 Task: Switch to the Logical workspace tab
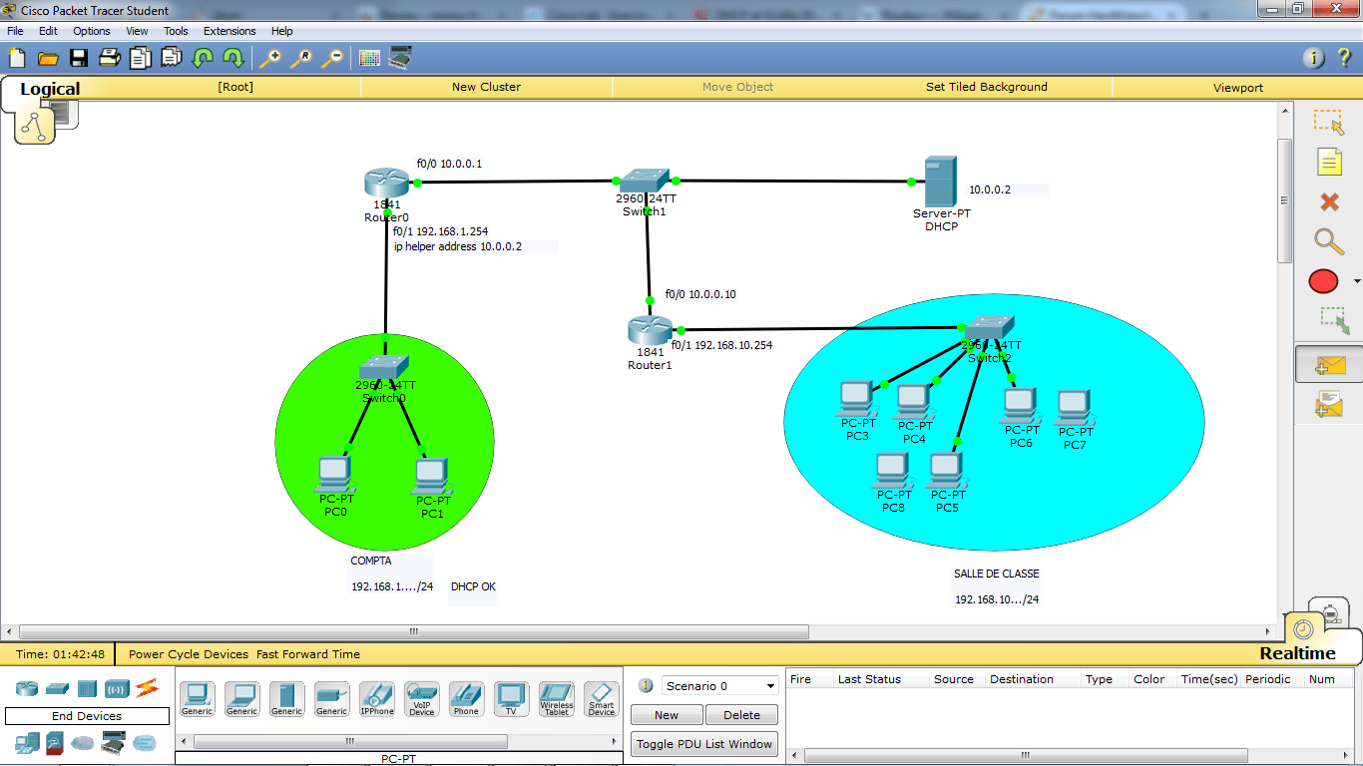(49, 89)
